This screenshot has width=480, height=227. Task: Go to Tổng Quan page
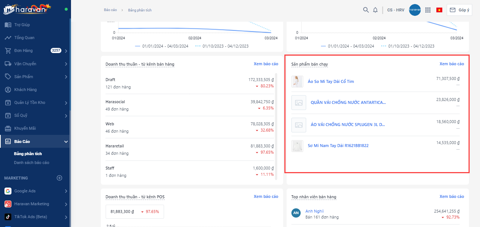24,38
